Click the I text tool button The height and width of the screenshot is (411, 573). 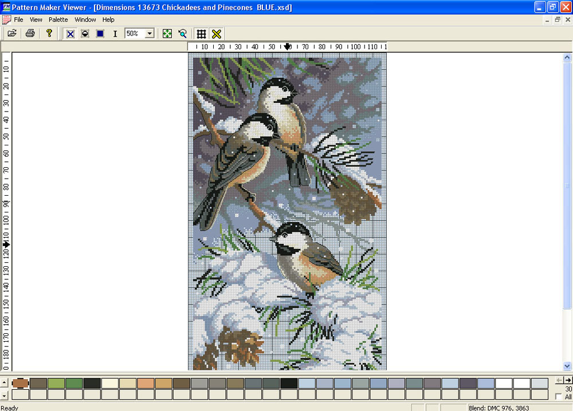tap(115, 34)
